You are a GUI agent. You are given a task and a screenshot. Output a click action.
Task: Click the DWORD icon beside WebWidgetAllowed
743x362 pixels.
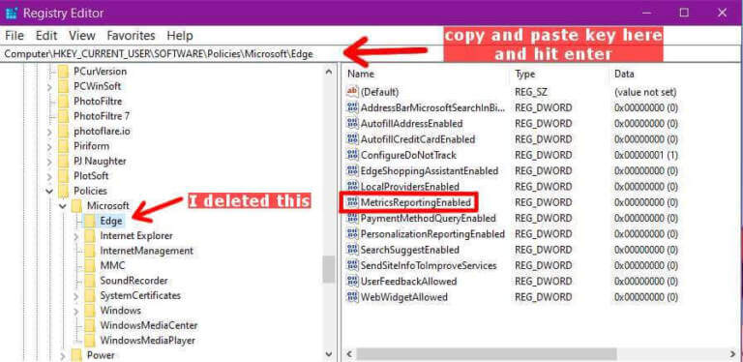pos(352,297)
